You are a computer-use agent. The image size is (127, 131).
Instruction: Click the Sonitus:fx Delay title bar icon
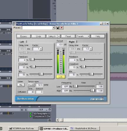(15, 24)
